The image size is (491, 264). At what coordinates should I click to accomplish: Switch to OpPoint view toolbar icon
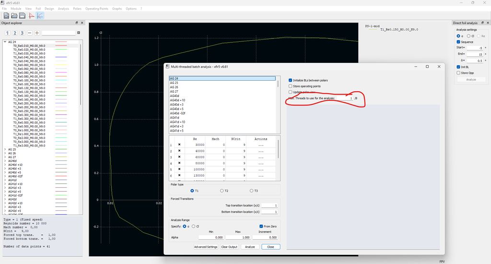pos(32,15)
